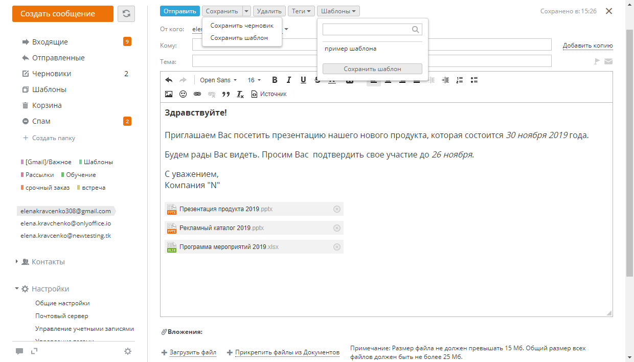Choose Сохранить черновик from the menu
The height and width of the screenshot is (362, 634).
242,26
